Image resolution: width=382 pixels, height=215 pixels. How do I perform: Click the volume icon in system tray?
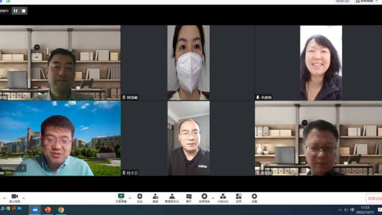tap(346, 210)
